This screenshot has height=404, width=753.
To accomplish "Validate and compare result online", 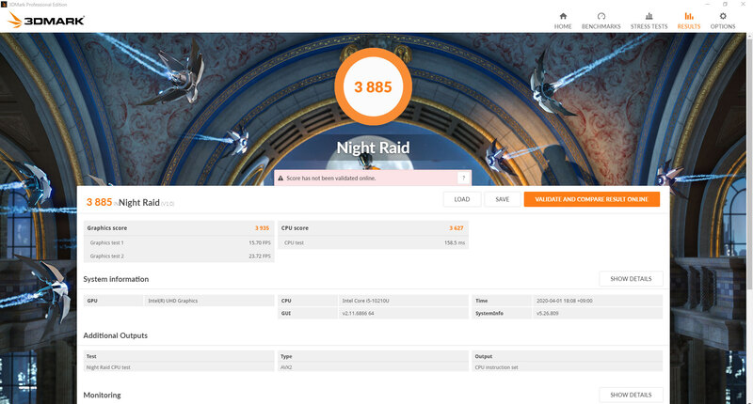I will (592, 199).
